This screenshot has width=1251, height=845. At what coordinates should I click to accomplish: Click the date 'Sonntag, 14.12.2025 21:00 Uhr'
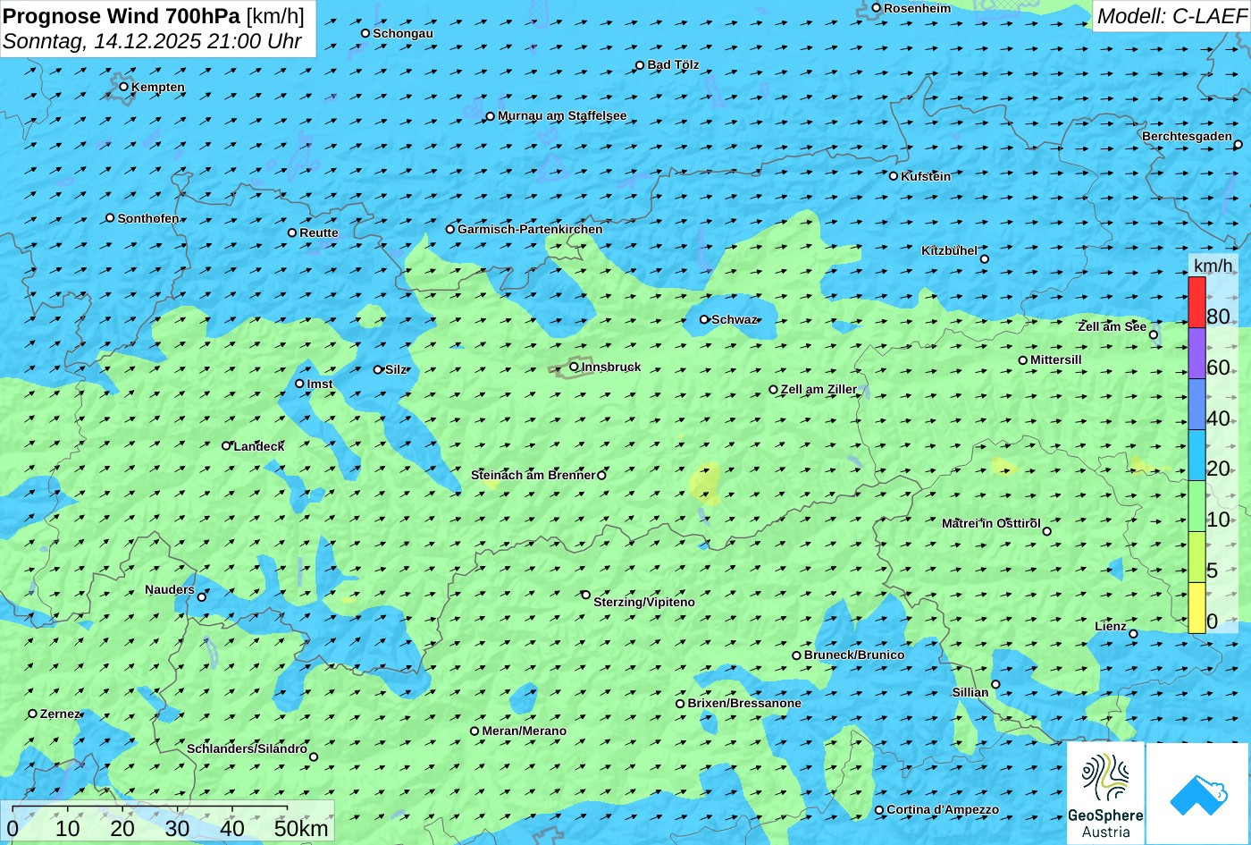152,41
